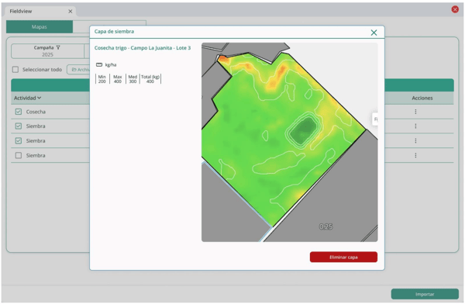Expand the Actividad column sort chevron
Image resolution: width=465 pixels, height=304 pixels.
[x=40, y=98]
